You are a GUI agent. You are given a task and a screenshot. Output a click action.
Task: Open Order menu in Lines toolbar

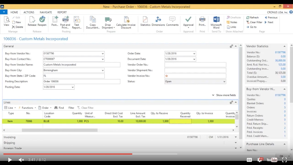(45, 108)
